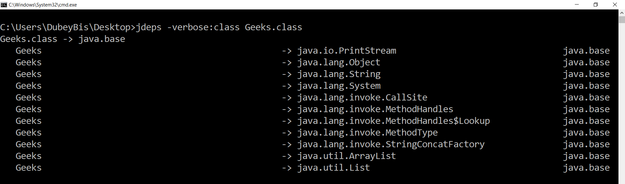Click the C:\Windows\System32\cmd.exe title text
The height and width of the screenshot is (184, 625).
click(x=43, y=5)
